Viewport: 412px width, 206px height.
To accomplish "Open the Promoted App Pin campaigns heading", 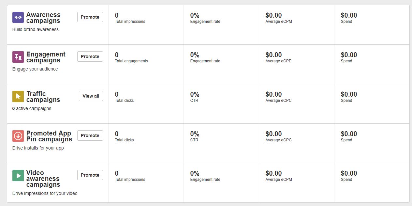I will (x=49, y=136).
